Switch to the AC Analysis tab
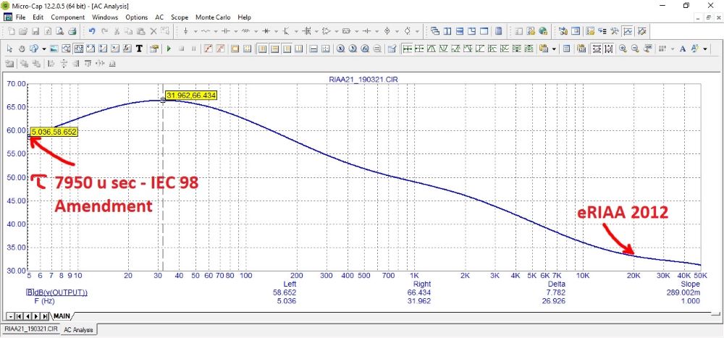The image size is (724, 338). pyautogui.click(x=80, y=329)
